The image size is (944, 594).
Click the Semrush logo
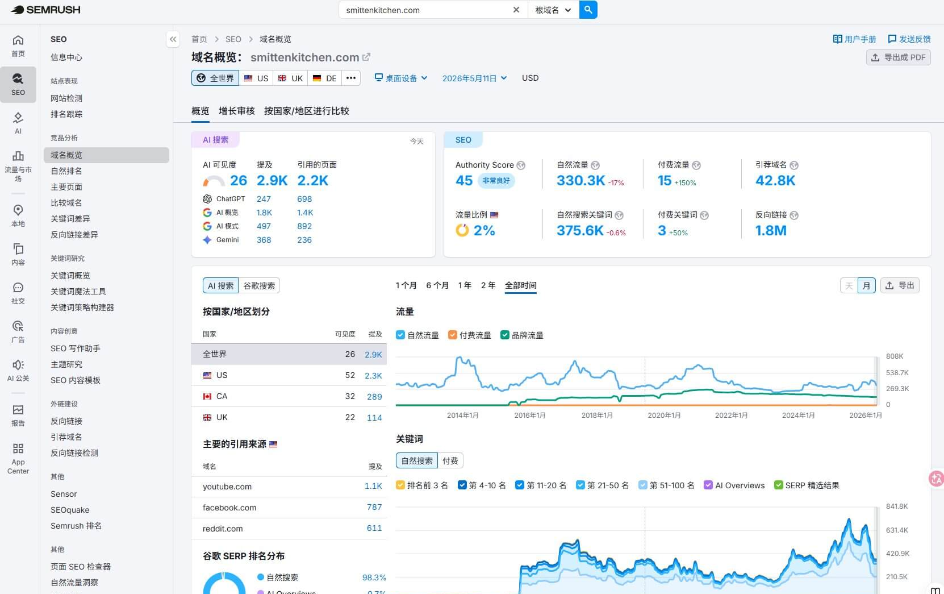[46, 10]
